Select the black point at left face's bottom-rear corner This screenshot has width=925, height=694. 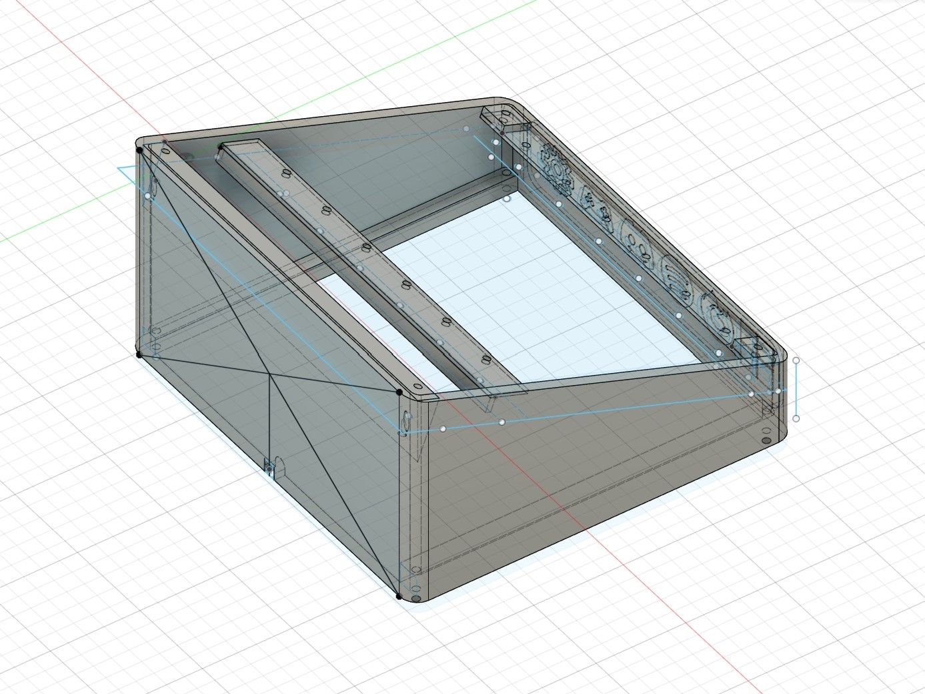[x=139, y=354]
